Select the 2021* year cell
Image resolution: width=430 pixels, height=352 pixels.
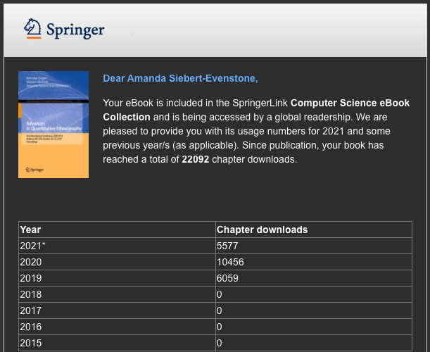[x=32, y=246]
